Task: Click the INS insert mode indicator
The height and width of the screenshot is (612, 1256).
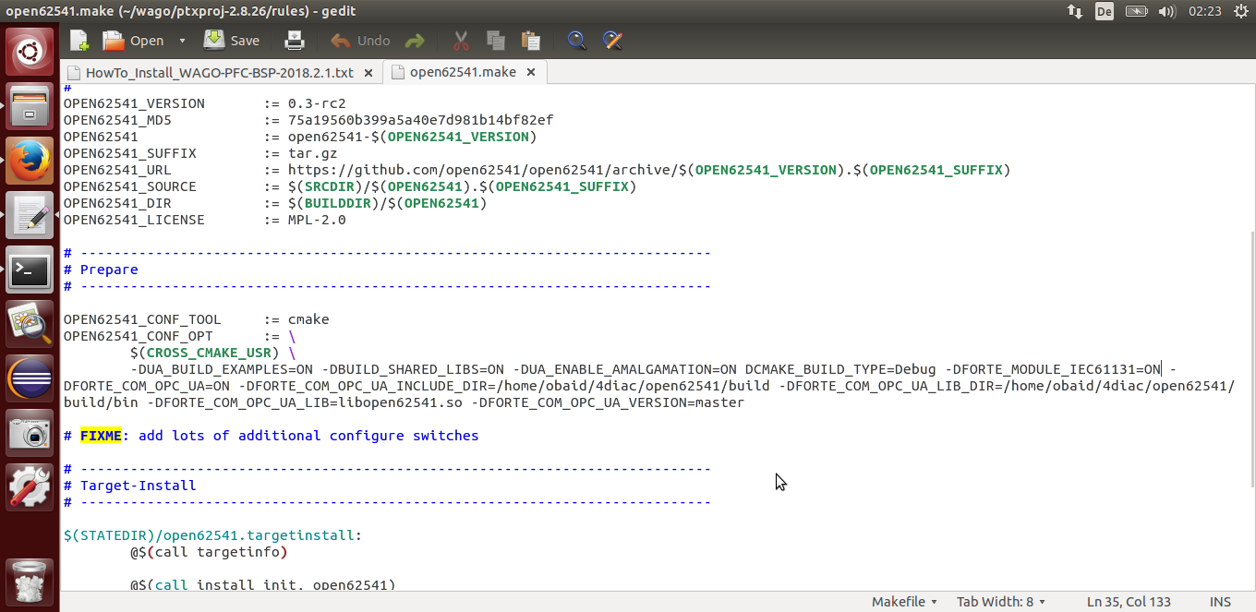Action: (1220, 602)
